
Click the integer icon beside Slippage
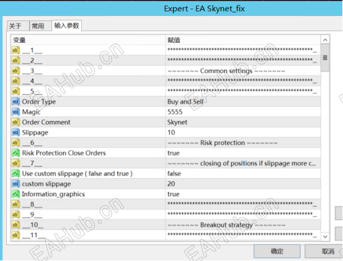point(15,132)
